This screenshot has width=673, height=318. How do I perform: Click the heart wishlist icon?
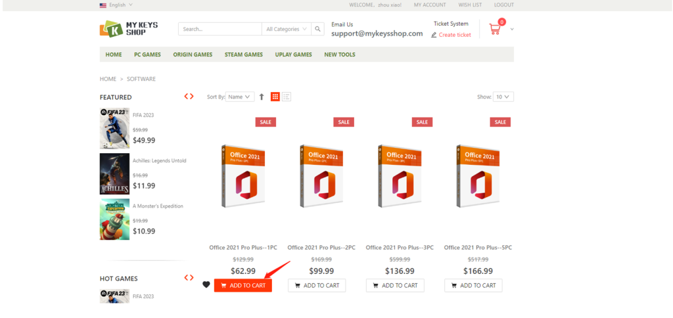206,284
